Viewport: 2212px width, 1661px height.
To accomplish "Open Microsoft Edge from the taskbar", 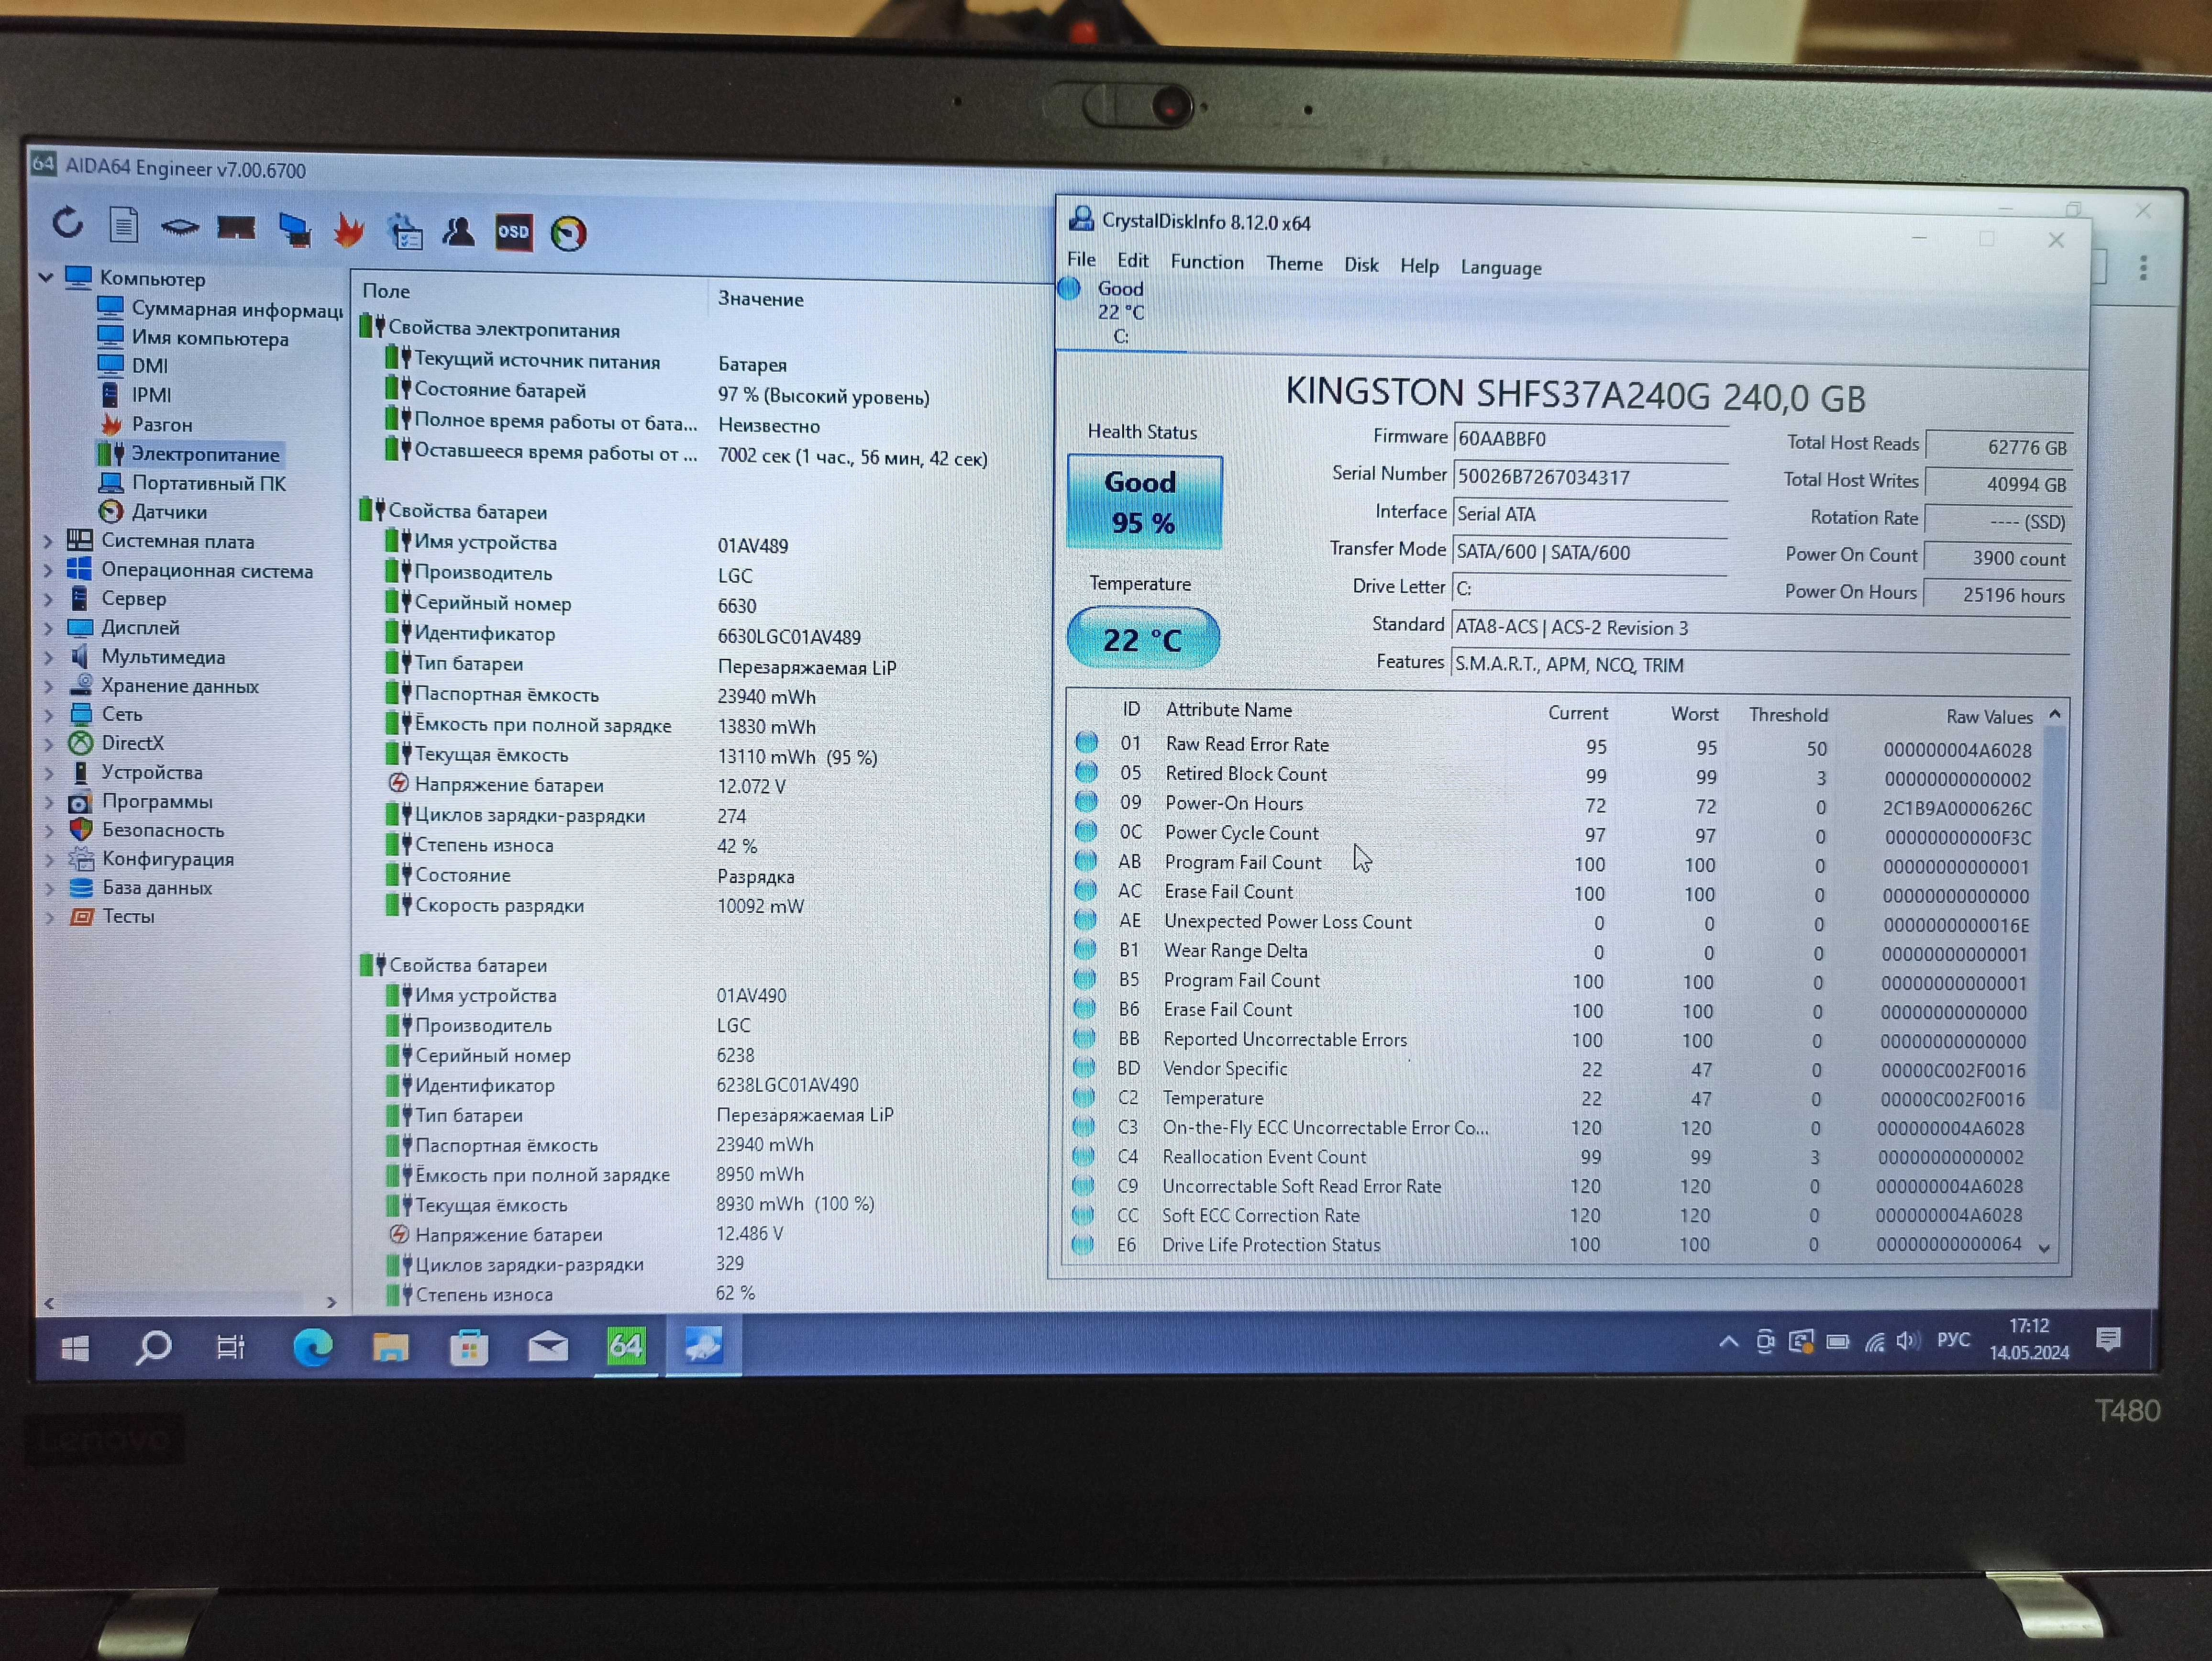I will [313, 1347].
